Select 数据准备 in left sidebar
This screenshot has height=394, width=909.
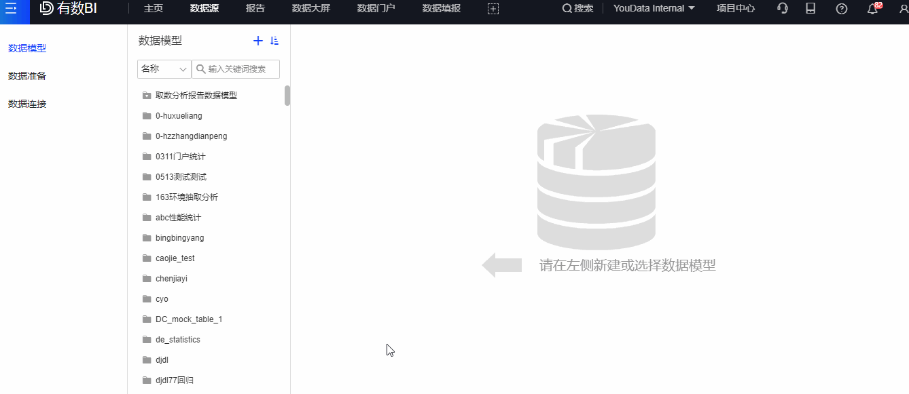coord(27,76)
